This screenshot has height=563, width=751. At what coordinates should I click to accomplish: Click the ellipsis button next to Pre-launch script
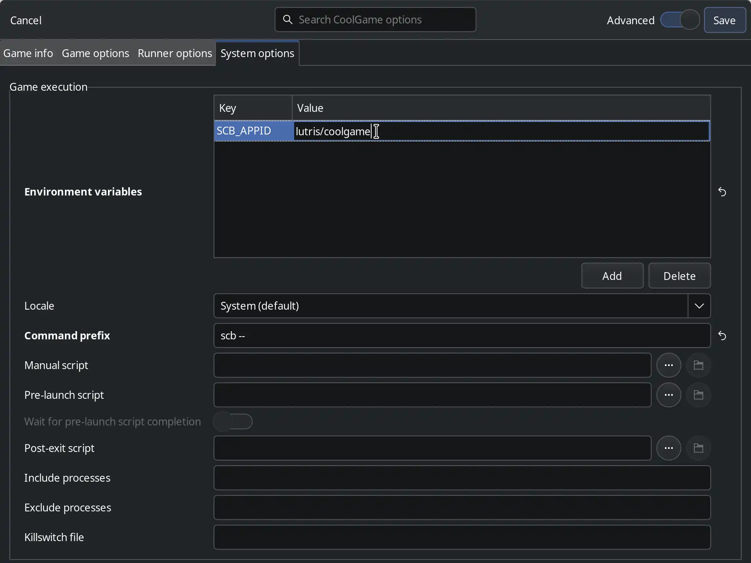(668, 395)
